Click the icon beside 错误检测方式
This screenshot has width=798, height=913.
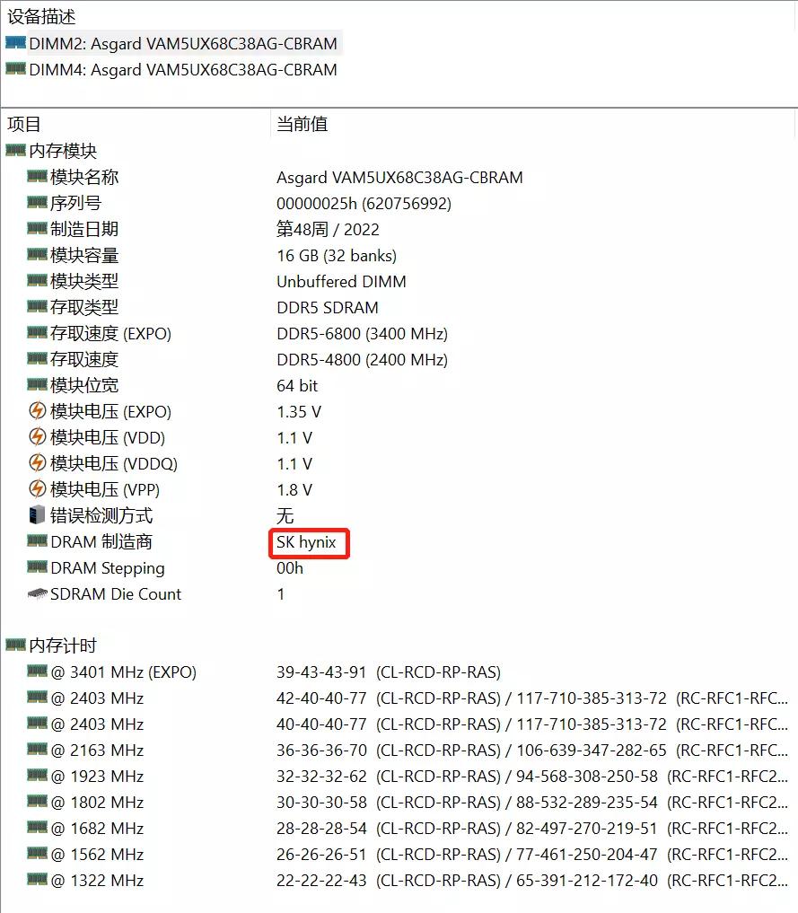tap(37, 516)
